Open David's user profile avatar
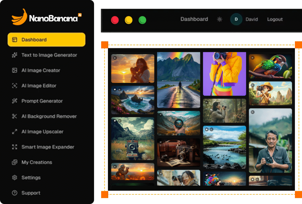 (x=236, y=19)
